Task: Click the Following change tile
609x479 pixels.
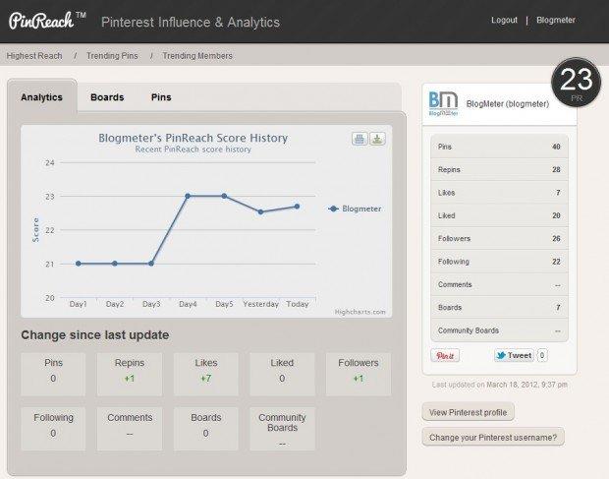Action: point(53,429)
